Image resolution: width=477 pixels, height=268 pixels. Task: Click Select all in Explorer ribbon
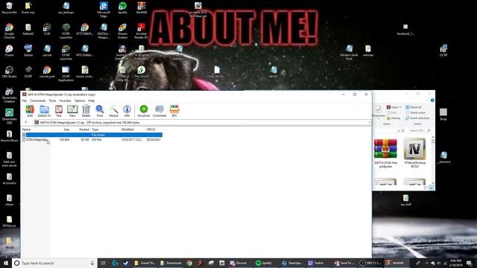[414, 107]
